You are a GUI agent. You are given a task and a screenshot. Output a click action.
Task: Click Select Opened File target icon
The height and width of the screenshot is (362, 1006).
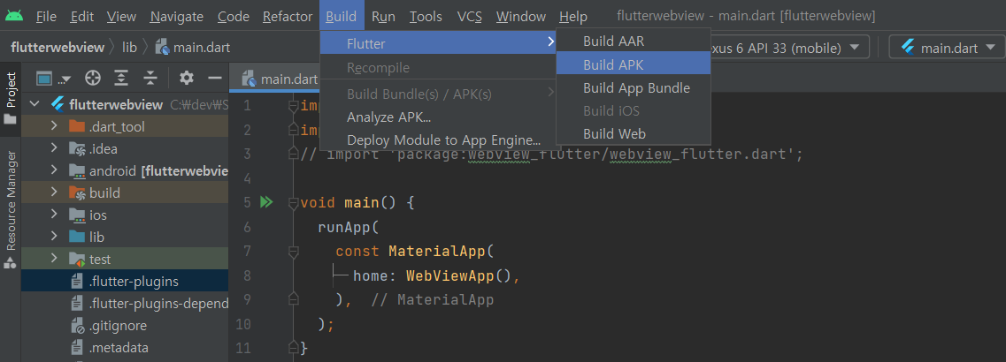point(93,79)
